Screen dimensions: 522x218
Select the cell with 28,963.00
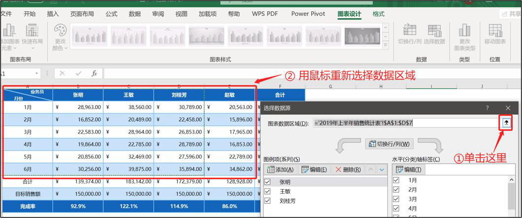(78, 107)
